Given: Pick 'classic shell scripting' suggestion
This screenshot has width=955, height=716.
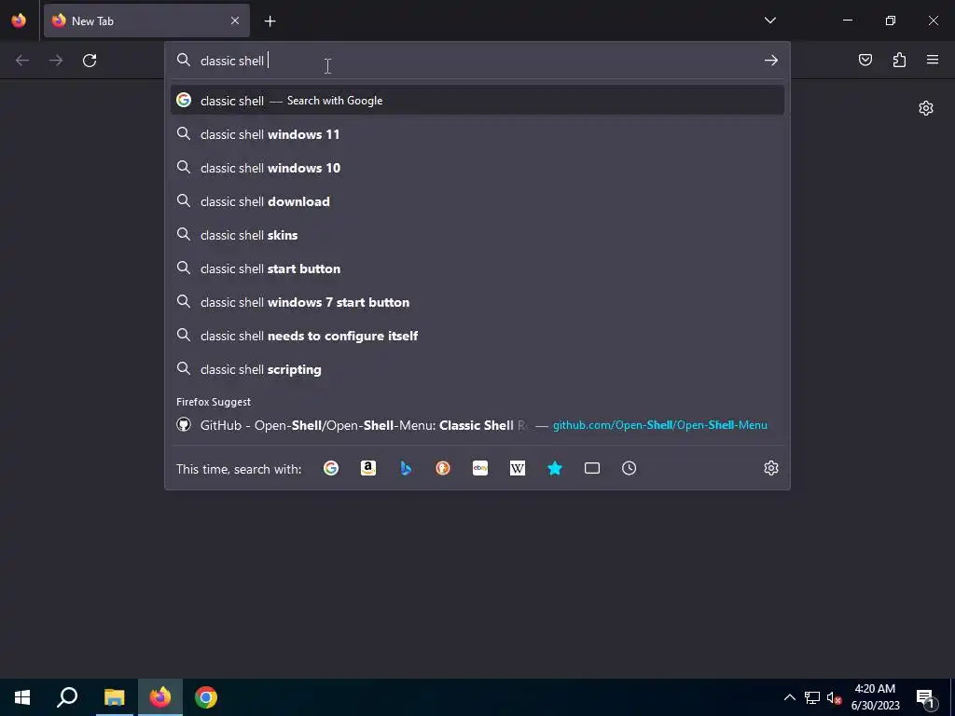Looking at the screenshot, I should (477, 369).
